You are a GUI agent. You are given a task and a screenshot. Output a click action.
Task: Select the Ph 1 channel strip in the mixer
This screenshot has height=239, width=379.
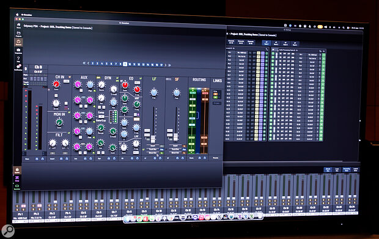pos(20,207)
